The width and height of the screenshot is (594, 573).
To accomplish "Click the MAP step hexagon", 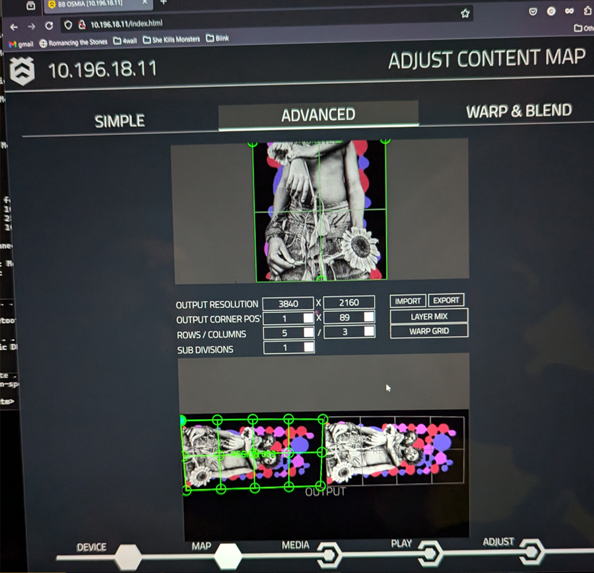I will tap(228, 556).
